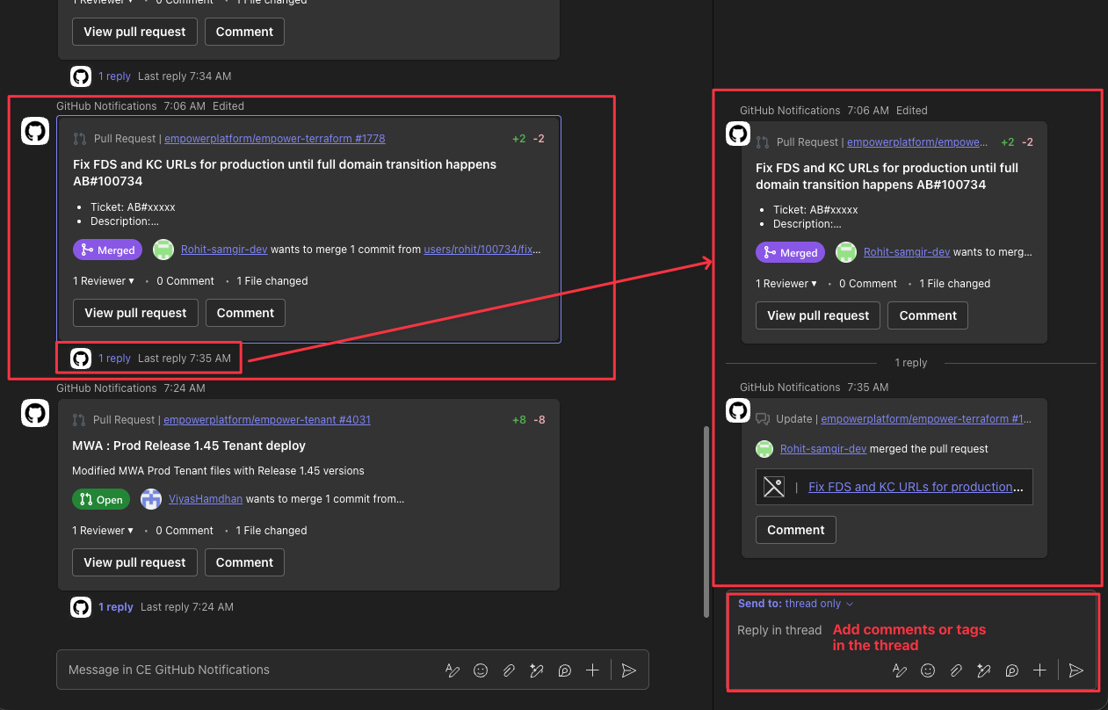Click Rohit-samgir-dev avatar in channel PR card

(x=163, y=250)
